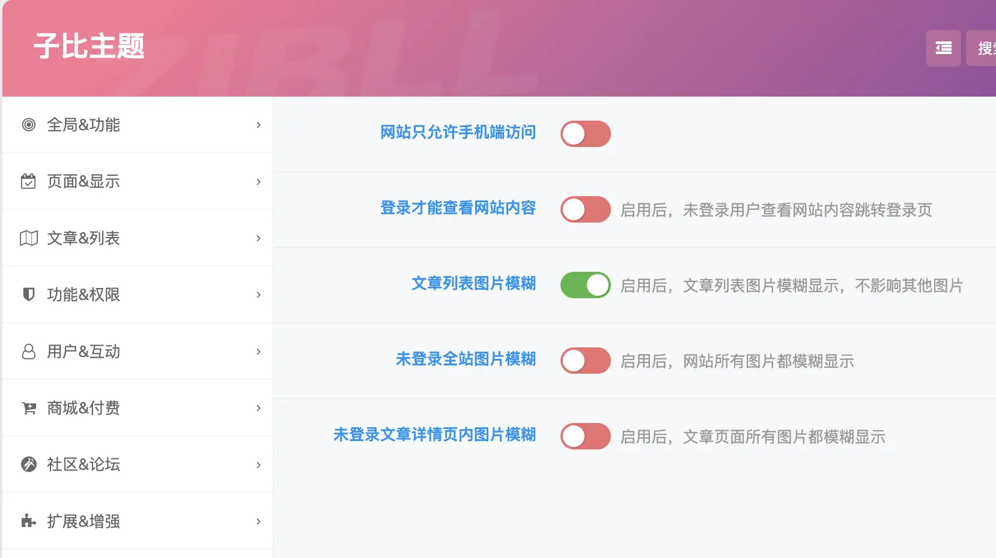Expand the 商城&付费 chevron arrow
Viewport: 996px width, 558px height.
tap(258, 408)
